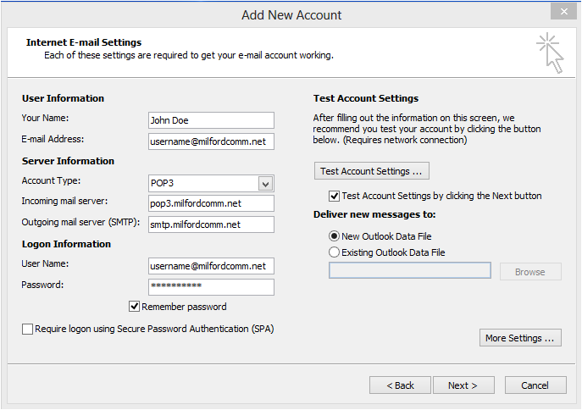Click the E-mail Address input field
This screenshot has height=410, width=582.
coord(211,141)
